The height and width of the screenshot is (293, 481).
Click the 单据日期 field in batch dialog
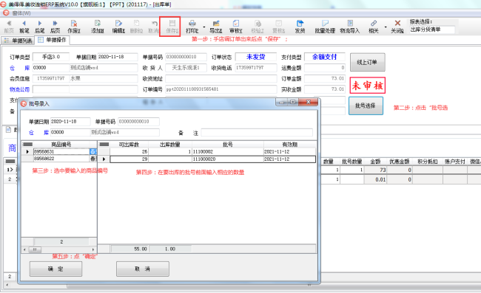click(x=70, y=122)
